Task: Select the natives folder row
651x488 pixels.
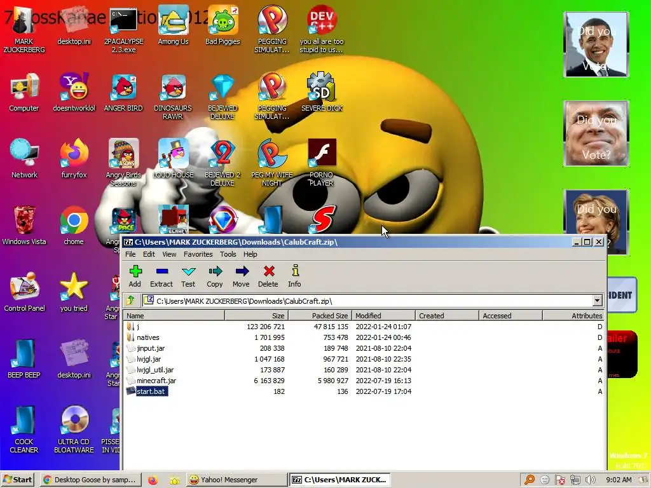Action: (364, 337)
